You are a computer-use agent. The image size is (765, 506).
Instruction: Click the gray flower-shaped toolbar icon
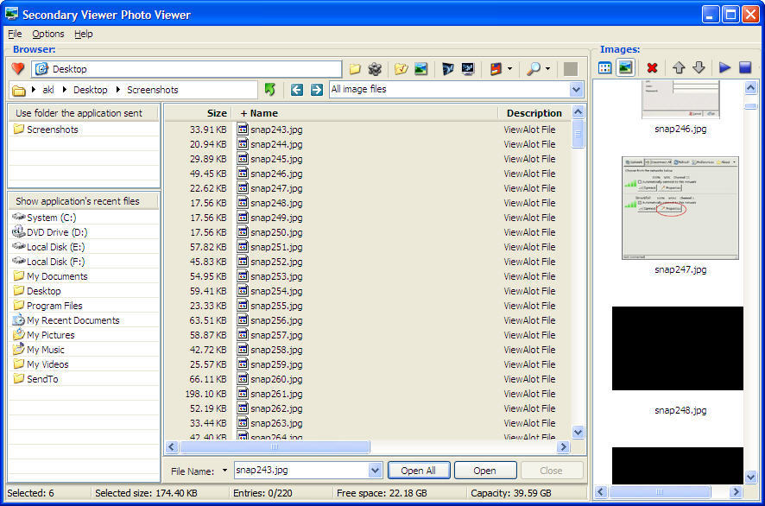375,69
